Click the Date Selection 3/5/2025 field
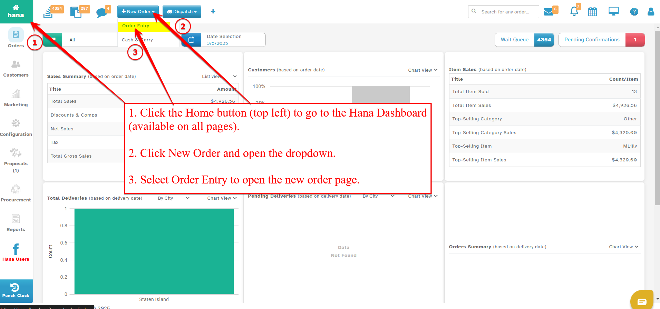660x309 pixels. click(233, 40)
